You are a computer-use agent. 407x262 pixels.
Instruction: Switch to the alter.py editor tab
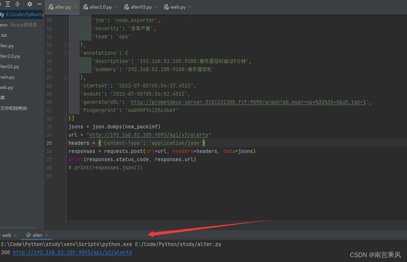coord(63,7)
